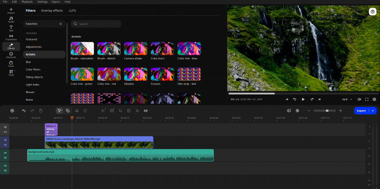Play the preview video
Image resolution: width=380 pixels, height=189 pixels.
click(303, 99)
